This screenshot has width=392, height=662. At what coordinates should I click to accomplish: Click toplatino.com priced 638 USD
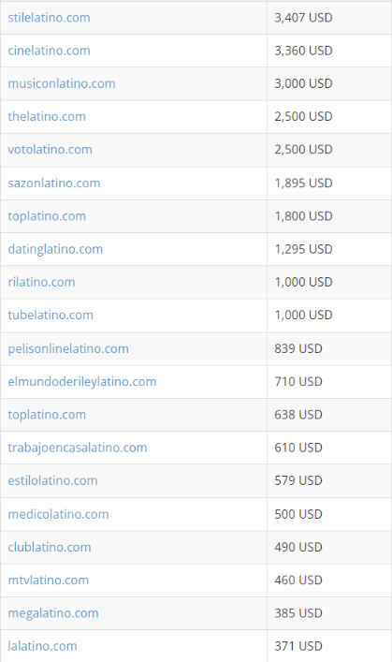pos(47,415)
